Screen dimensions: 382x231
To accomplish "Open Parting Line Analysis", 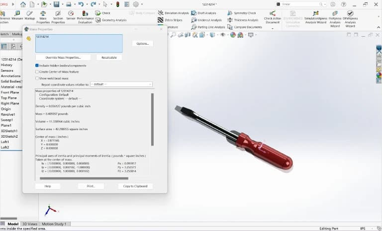I will [x=208, y=27].
